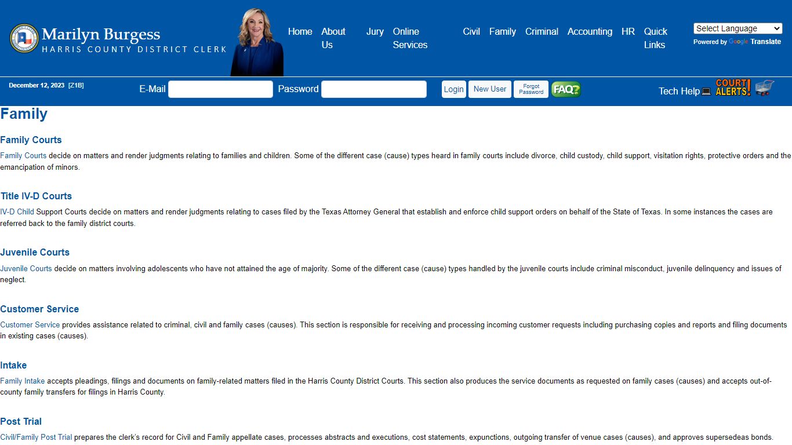Viewport: 792px width, 445px height.
Task: Focus the Password input field
Action: click(374, 89)
